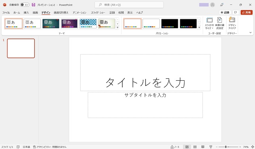
Task: Open the 描画 tab
Action: [x=35, y=12]
